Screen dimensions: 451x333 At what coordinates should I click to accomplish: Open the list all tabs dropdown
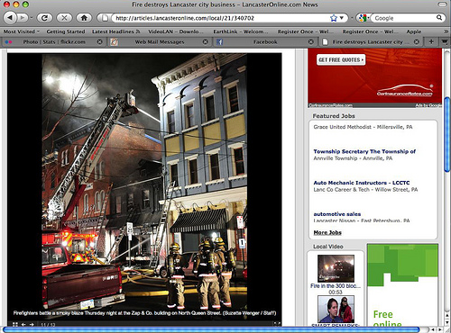[445, 41]
